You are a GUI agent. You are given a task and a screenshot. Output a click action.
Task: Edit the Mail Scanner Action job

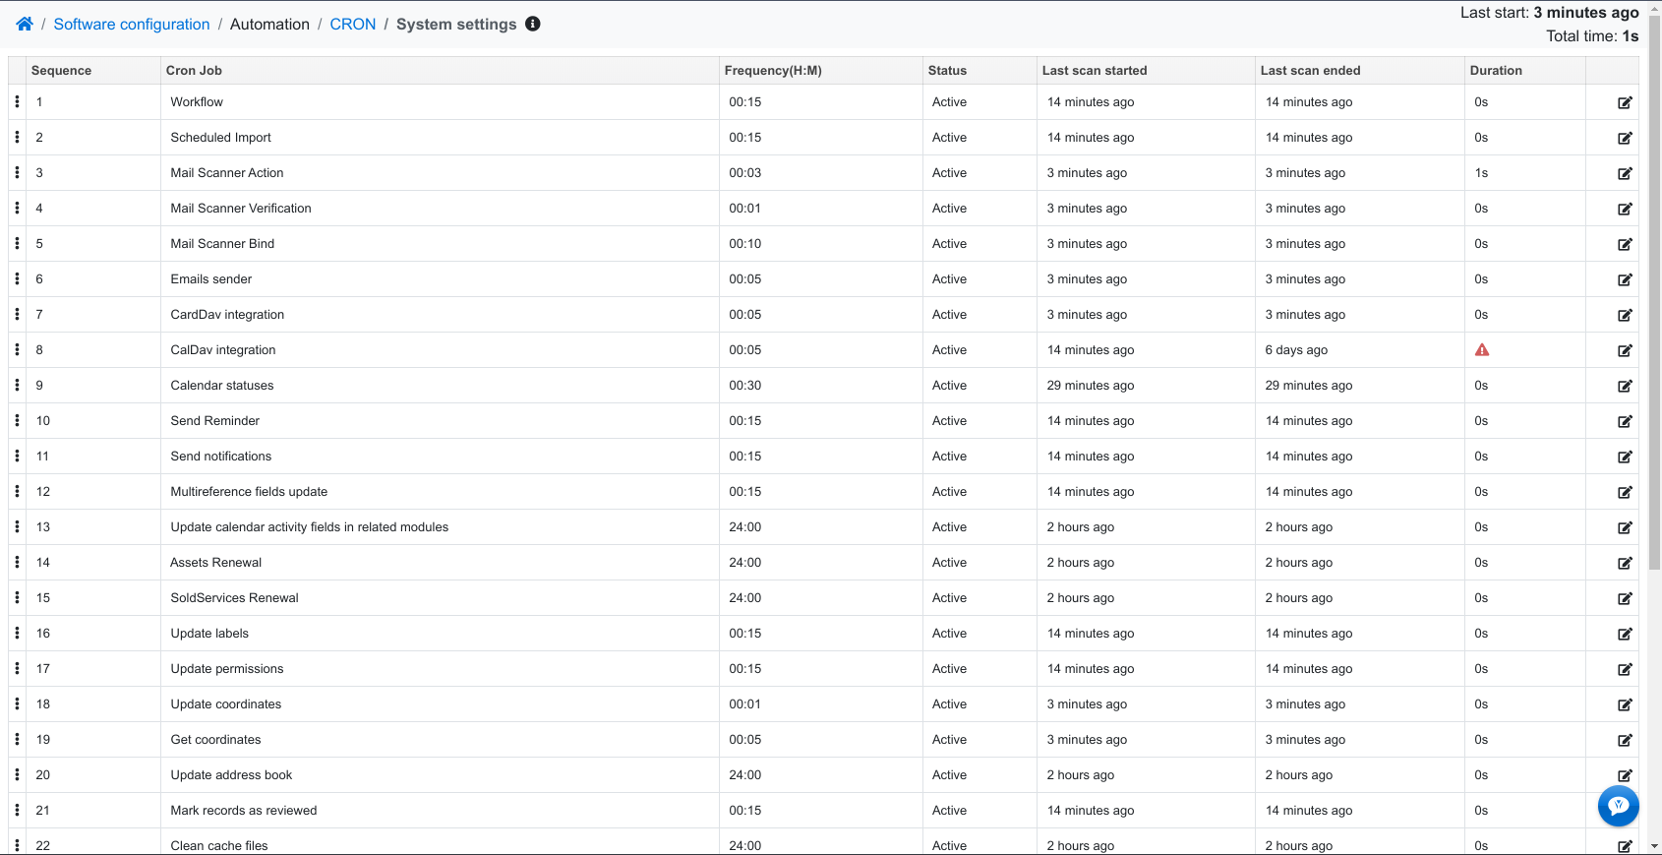[1625, 173]
